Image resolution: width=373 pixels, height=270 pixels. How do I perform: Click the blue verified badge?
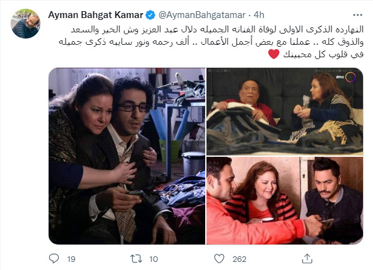150,15
